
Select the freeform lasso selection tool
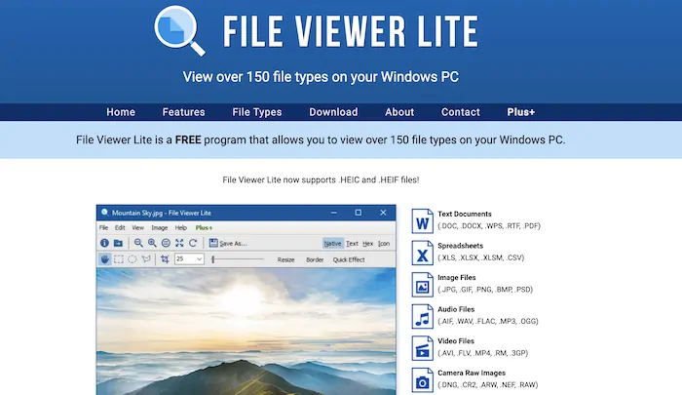pyautogui.click(x=146, y=259)
